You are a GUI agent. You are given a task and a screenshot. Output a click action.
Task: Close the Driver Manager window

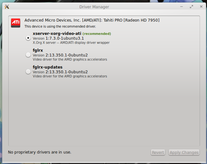(x=201, y=7)
